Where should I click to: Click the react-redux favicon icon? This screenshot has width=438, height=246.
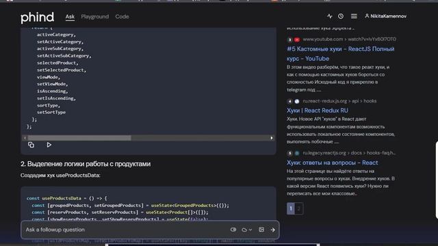click(297, 101)
